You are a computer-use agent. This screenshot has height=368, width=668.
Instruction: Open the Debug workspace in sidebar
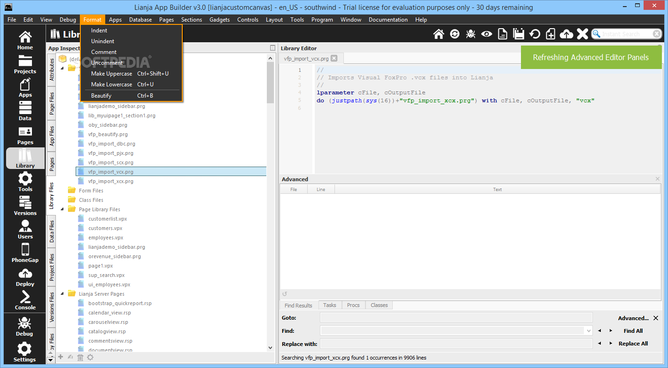tap(25, 327)
